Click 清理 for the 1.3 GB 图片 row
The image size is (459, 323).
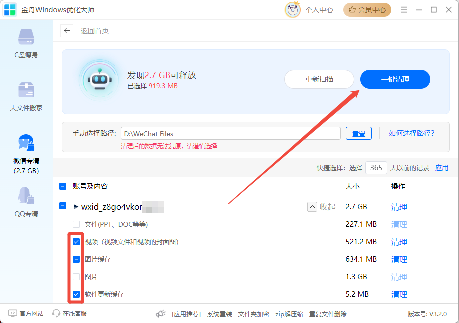pos(399,277)
